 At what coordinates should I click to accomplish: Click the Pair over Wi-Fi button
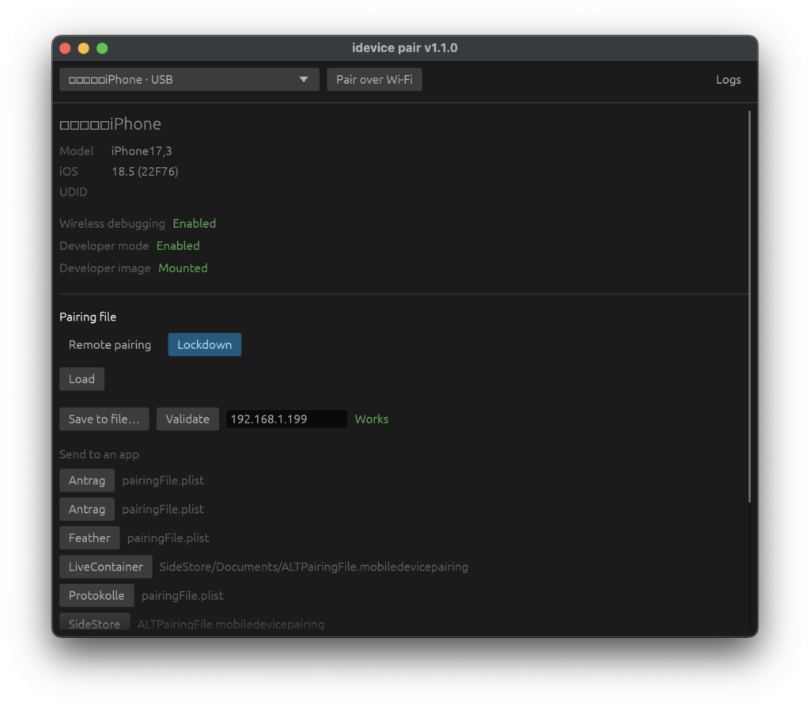tap(374, 80)
